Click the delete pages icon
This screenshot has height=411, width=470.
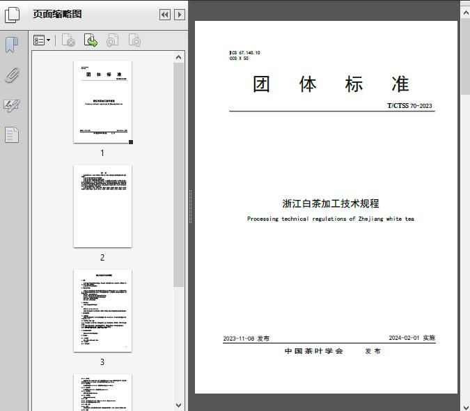(68, 41)
